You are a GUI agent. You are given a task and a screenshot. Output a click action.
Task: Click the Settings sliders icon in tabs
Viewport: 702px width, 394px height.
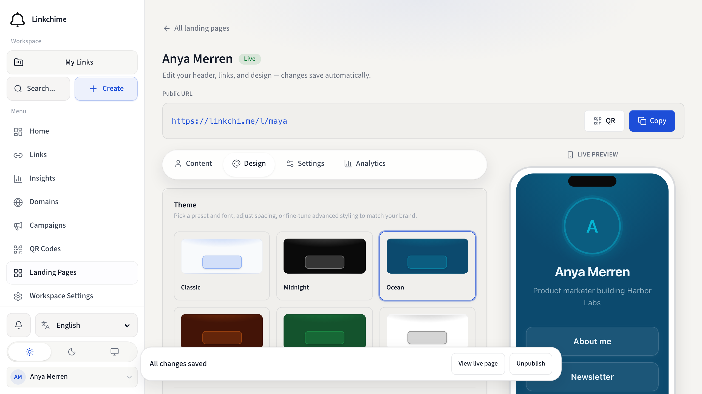click(x=290, y=164)
